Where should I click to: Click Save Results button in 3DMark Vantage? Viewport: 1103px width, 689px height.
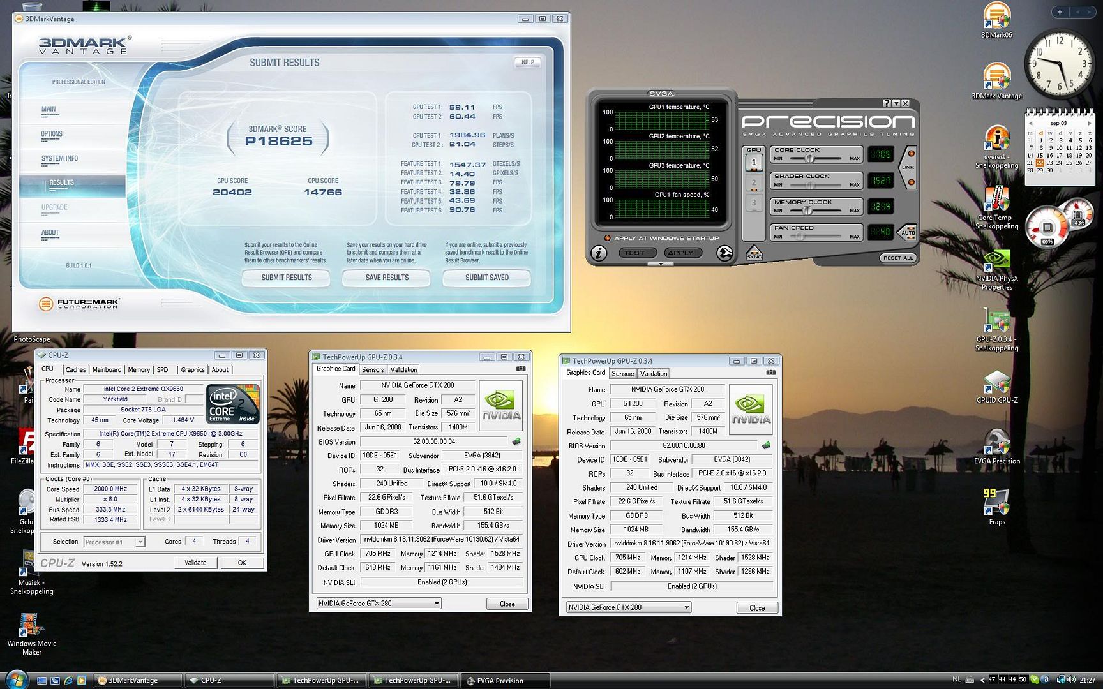click(x=387, y=278)
